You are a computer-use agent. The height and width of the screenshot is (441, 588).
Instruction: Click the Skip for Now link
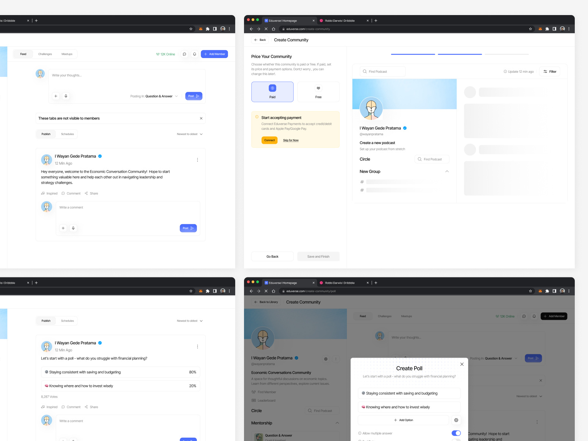pos(291,140)
